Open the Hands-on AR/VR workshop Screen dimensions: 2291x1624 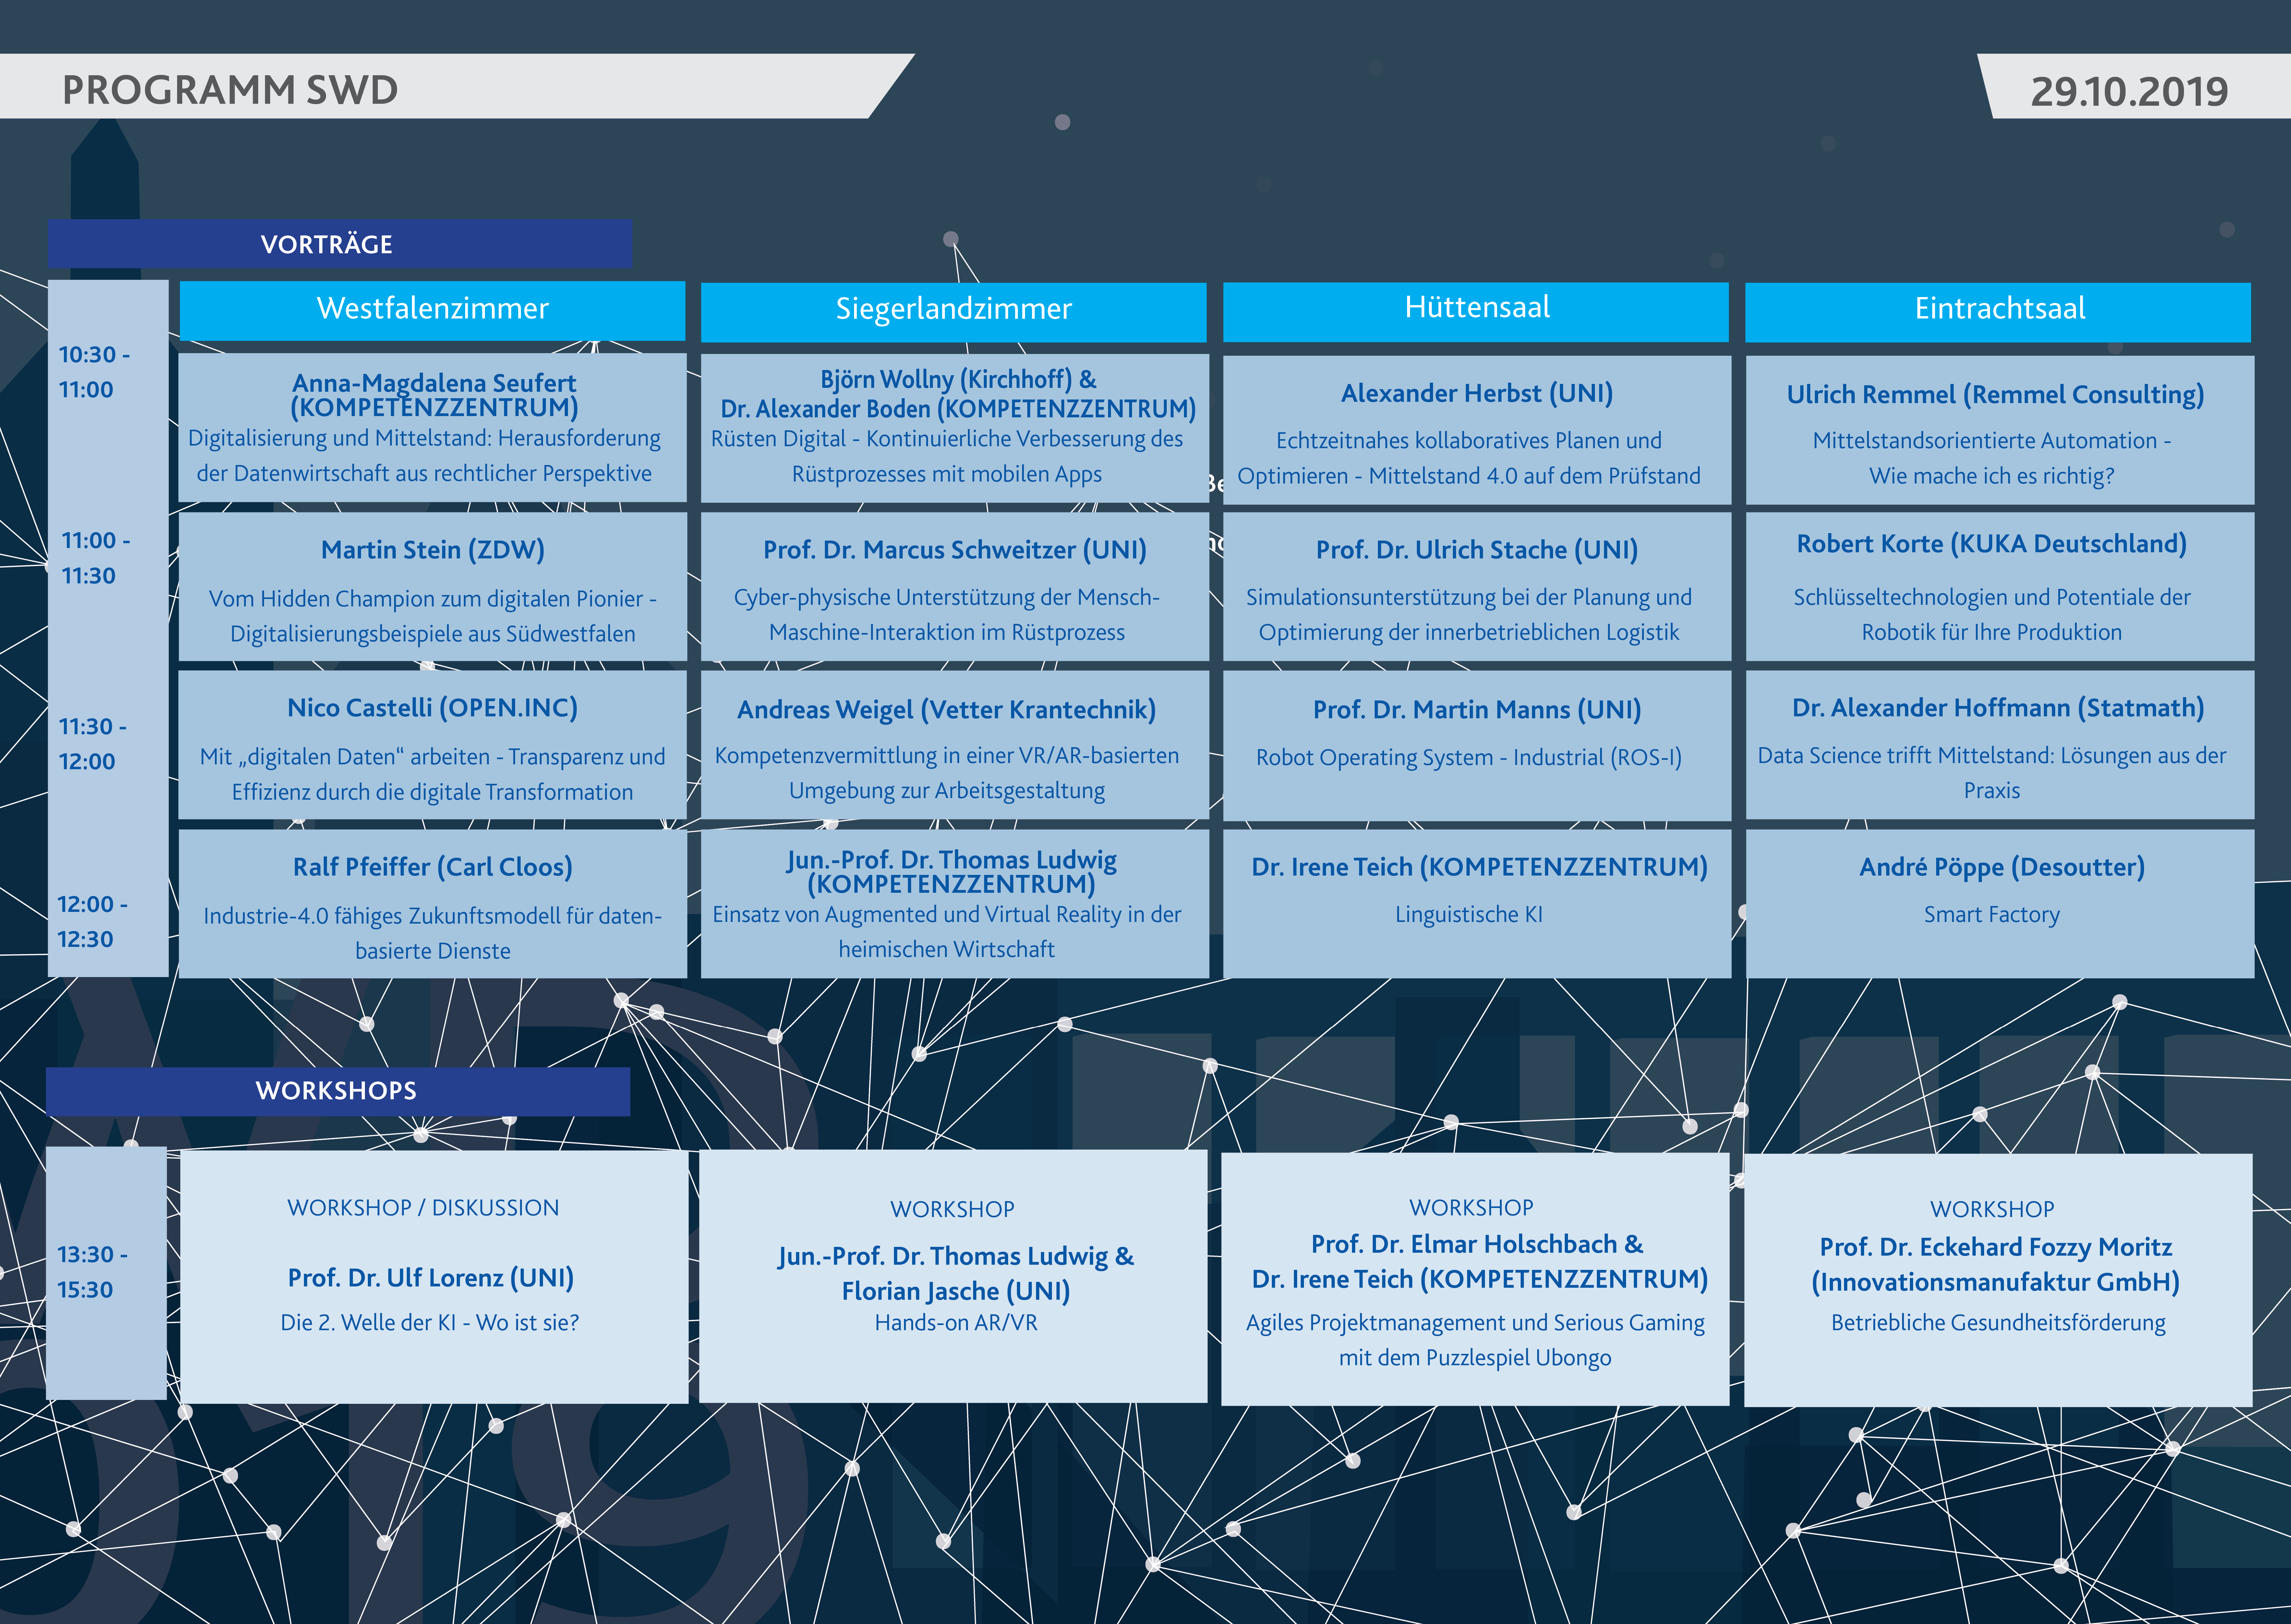click(953, 1276)
